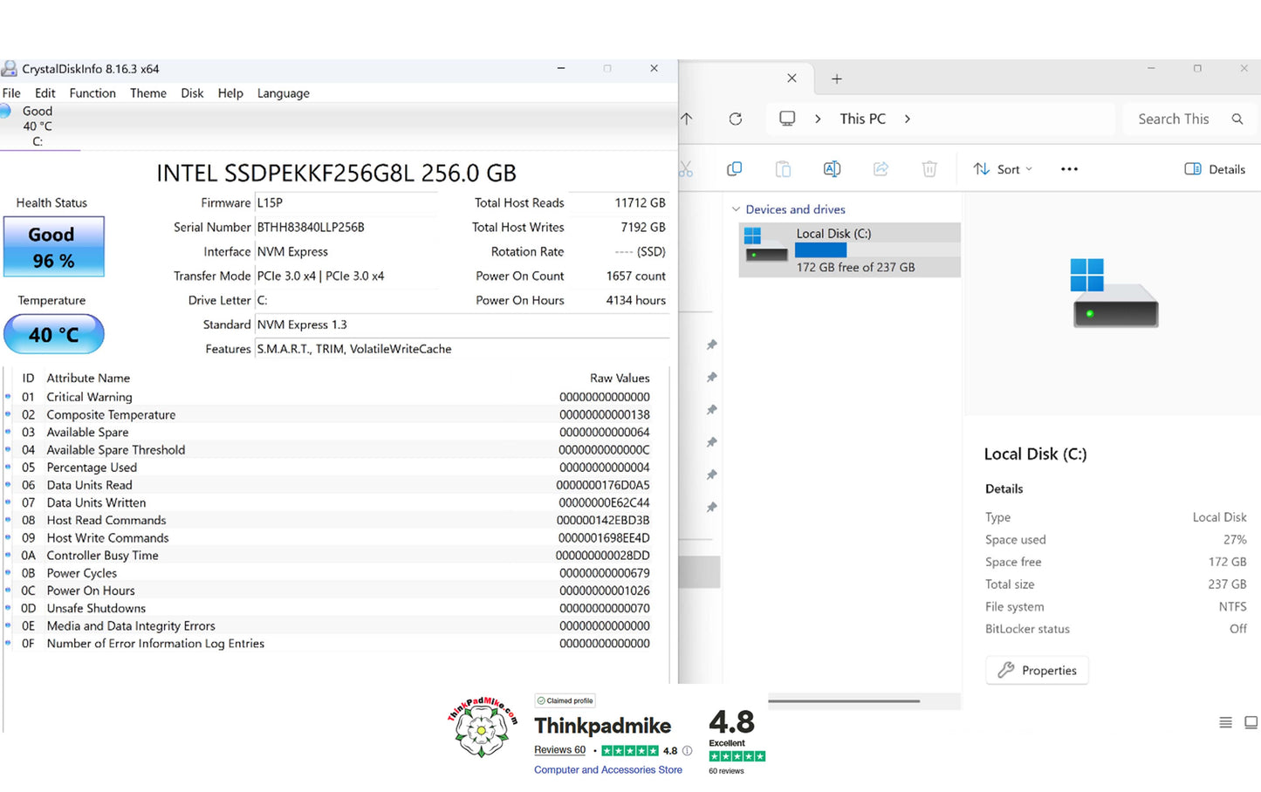Click the Serial Number BTHH83840LLP256B field
The height and width of the screenshot is (792, 1261).
point(346,227)
